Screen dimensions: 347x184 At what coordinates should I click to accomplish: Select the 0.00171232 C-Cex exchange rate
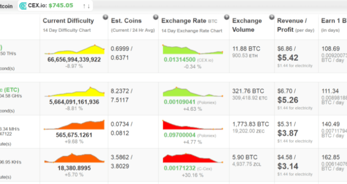point(180,168)
